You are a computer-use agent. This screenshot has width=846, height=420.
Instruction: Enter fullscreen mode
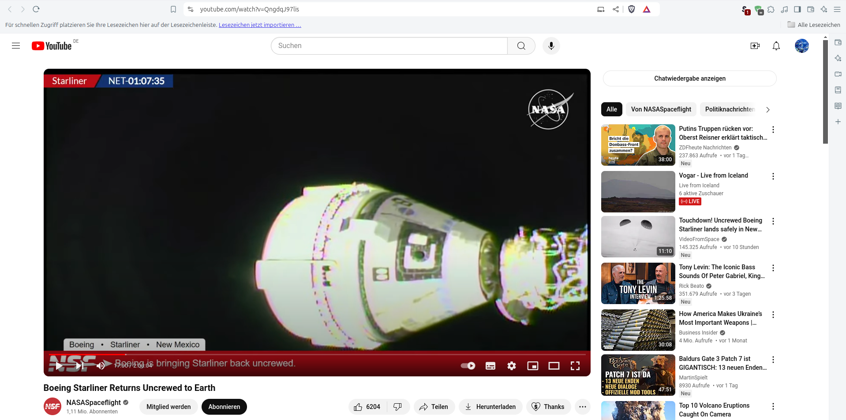[575, 366]
